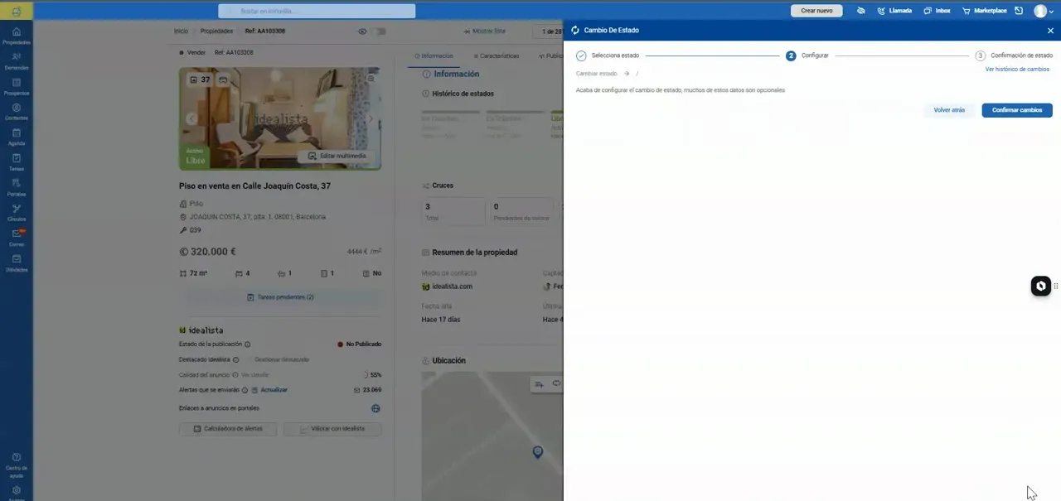Open the Correo sidebar icon
The width and height of the screenshot is (1061, 501).
[16, 238]
